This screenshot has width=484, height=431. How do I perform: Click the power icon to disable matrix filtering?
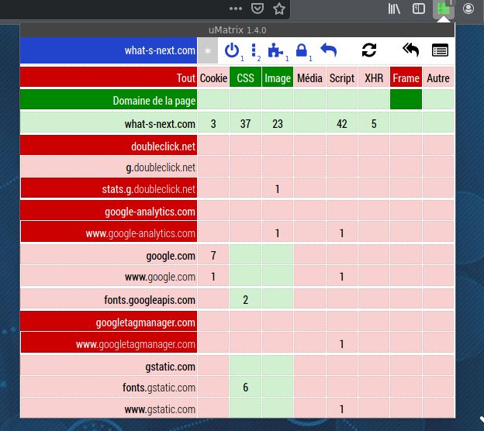(231, 51)
